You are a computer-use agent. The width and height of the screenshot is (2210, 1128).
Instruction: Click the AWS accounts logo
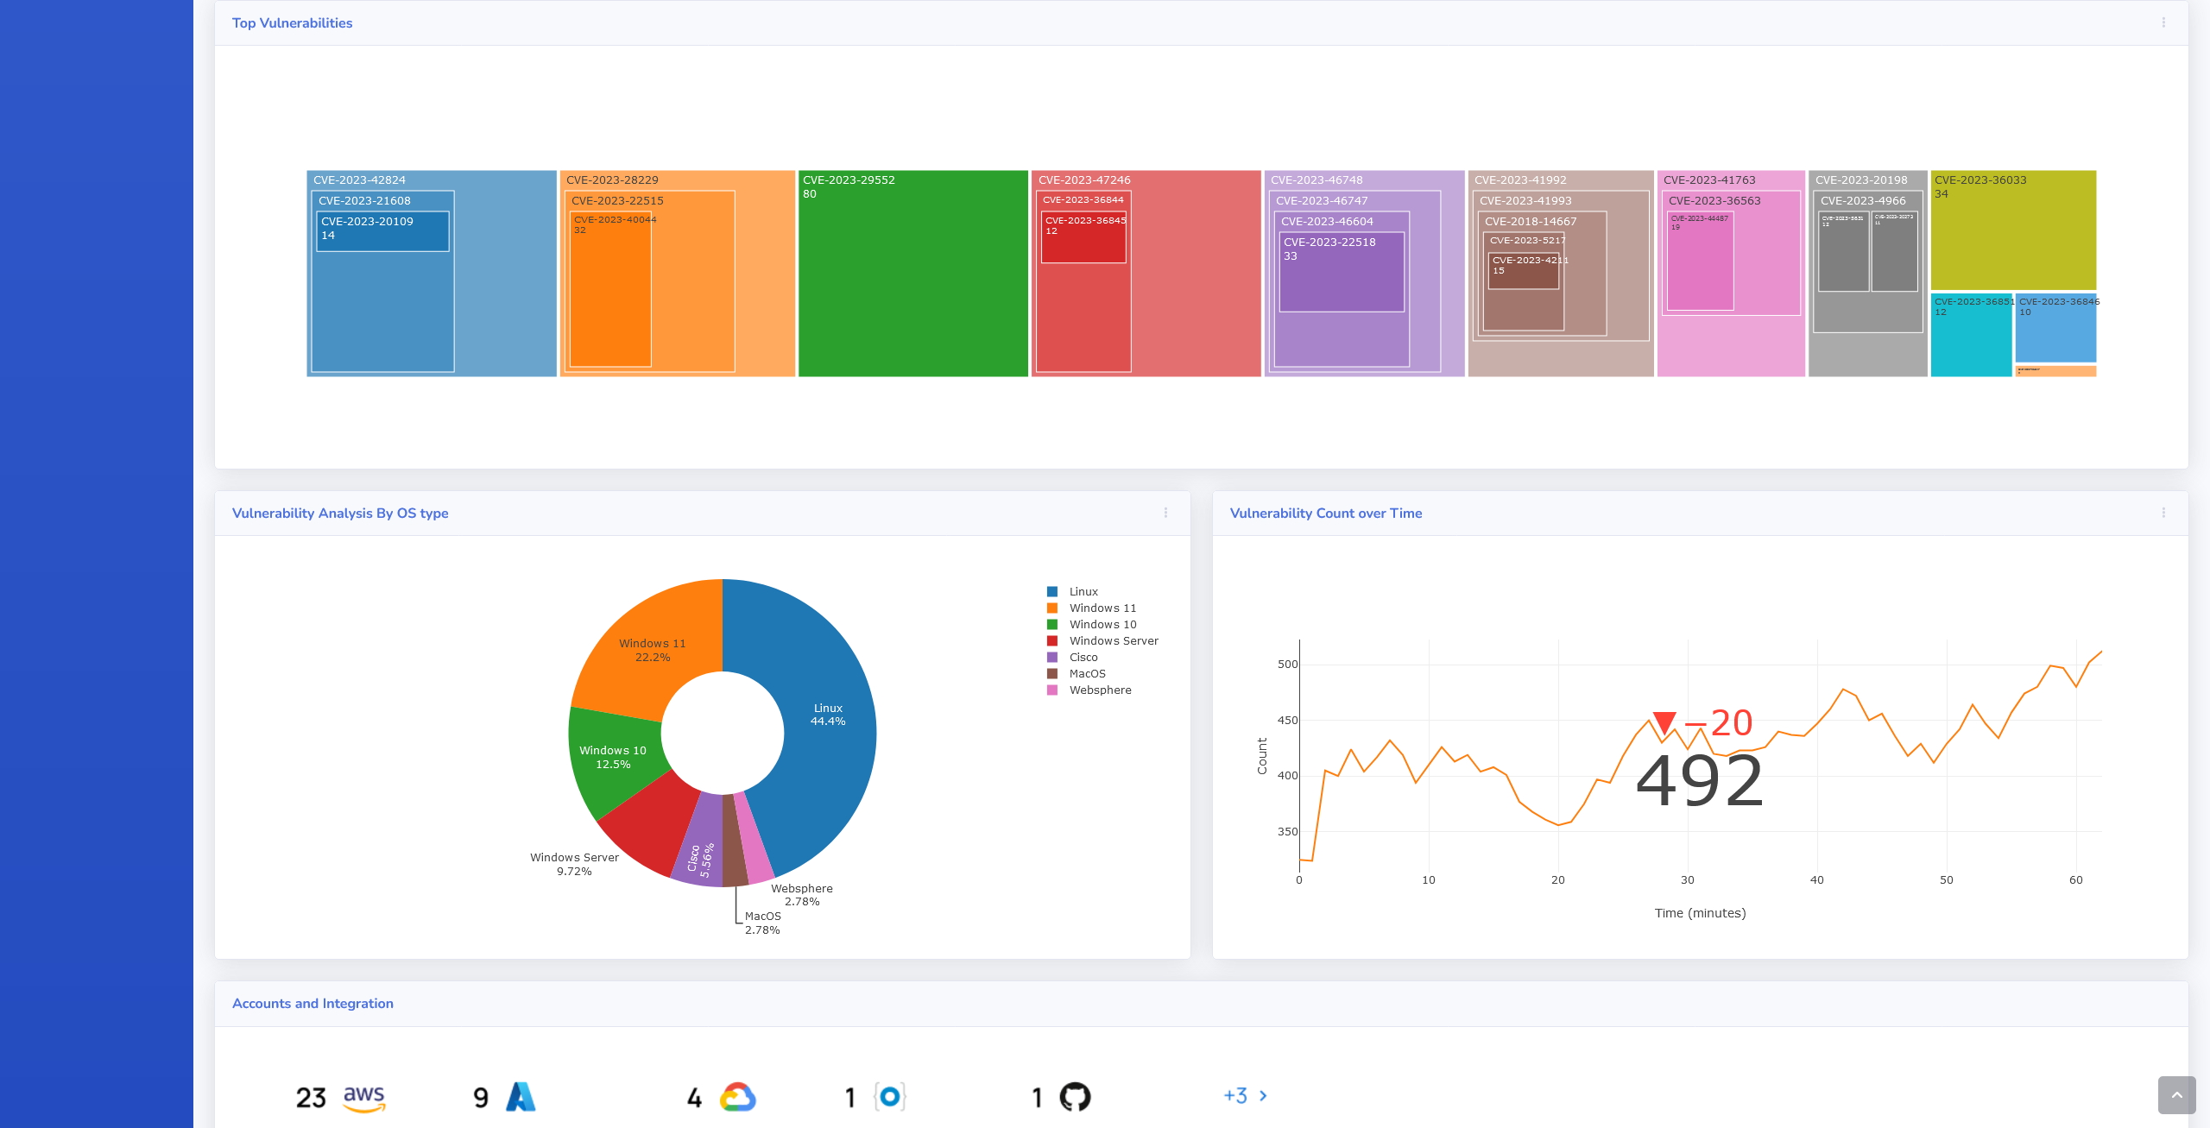(363, 1098)
